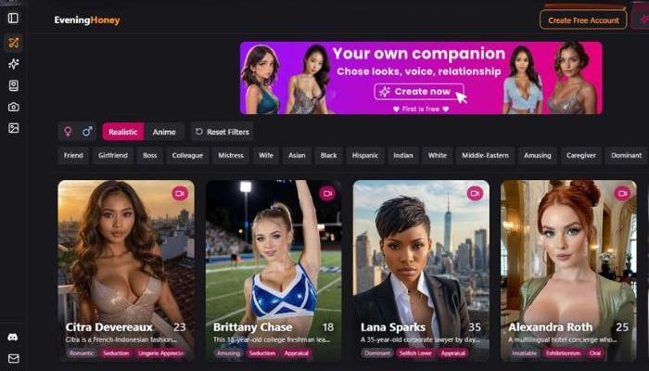Image resolution: width=649 pixels, height=371 pixels.
Task: Select the Caregiver filter tag
Action: click(x=581, y=155)
